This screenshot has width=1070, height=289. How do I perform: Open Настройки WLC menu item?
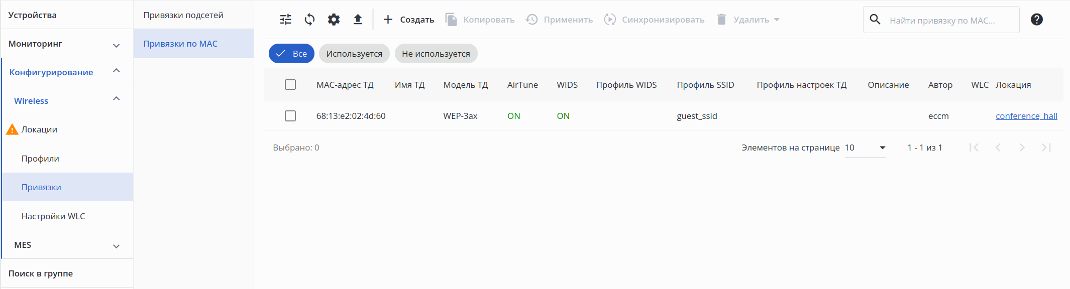click(x=53, y=216)
